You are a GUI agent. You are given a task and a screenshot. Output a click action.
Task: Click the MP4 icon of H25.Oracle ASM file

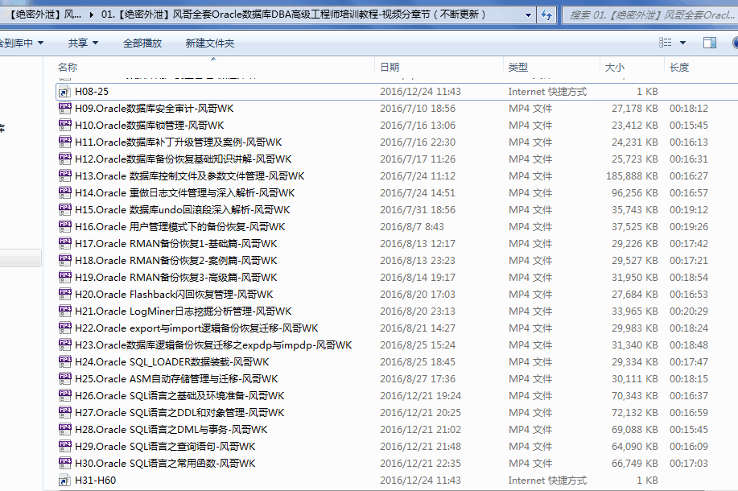(64, 379)
